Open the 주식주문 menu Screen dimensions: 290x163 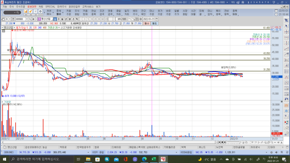pos(20,7)
